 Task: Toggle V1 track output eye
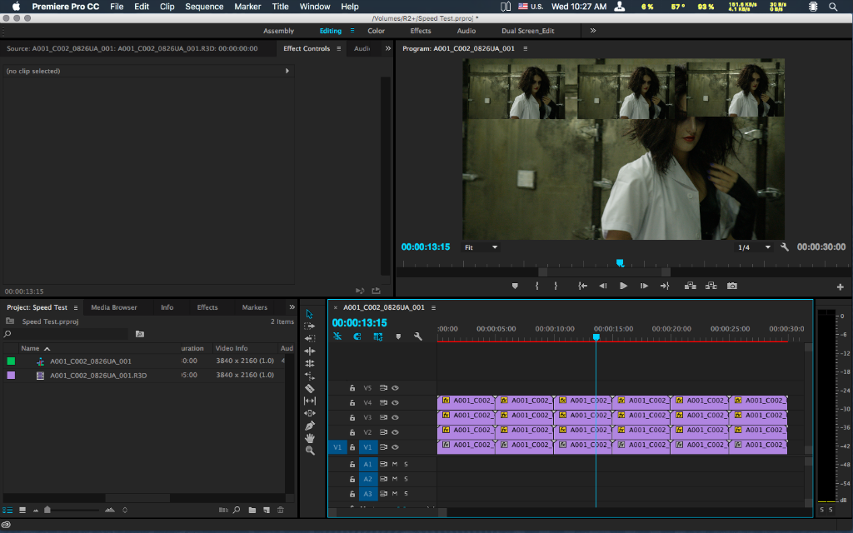(396, 447)
